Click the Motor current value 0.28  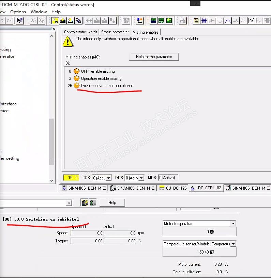[x=218, y=264]
